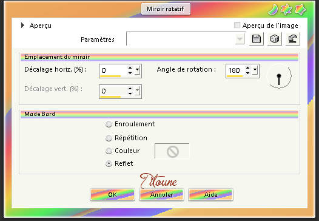
Task: Click the save preset floppy disk icon
Action: tap(257, 39)
